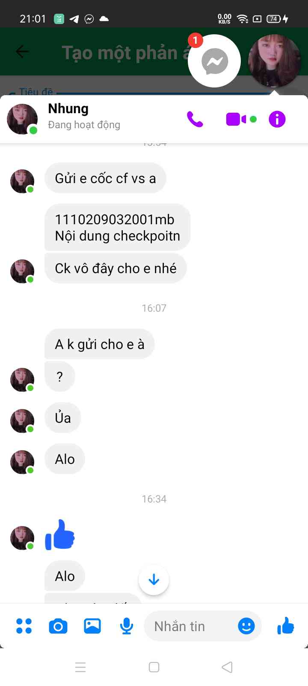
Task: Select Nhung's chat head avatar at top
Action: point(275,61)
